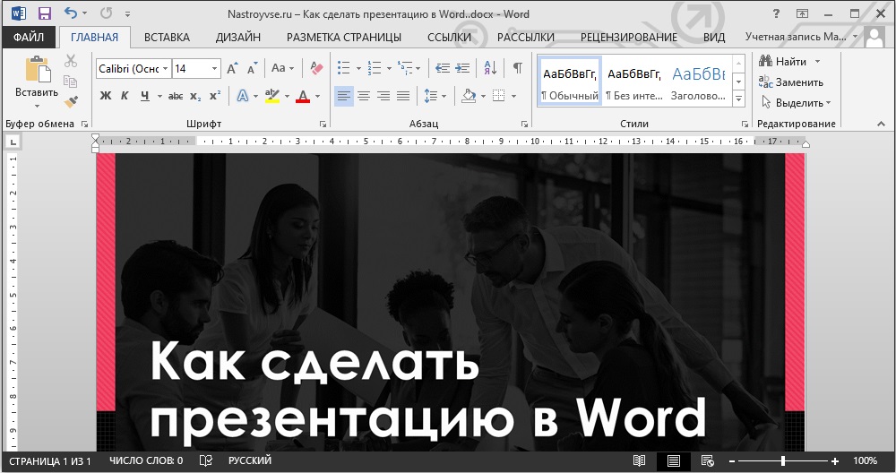Click the spelling proofing icon in status bar
The image size is (896, 473).
click(x=206, y=460)
